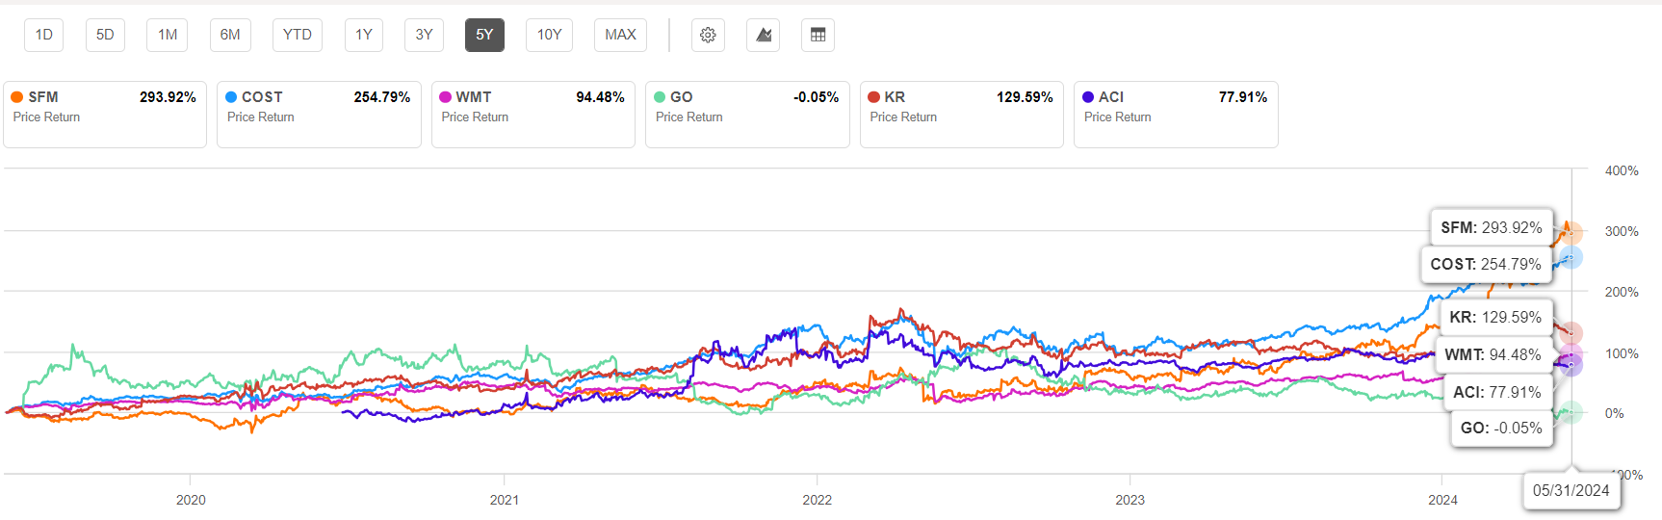
Task: Switch to the YTD range
Action: [x=297, y=36]
